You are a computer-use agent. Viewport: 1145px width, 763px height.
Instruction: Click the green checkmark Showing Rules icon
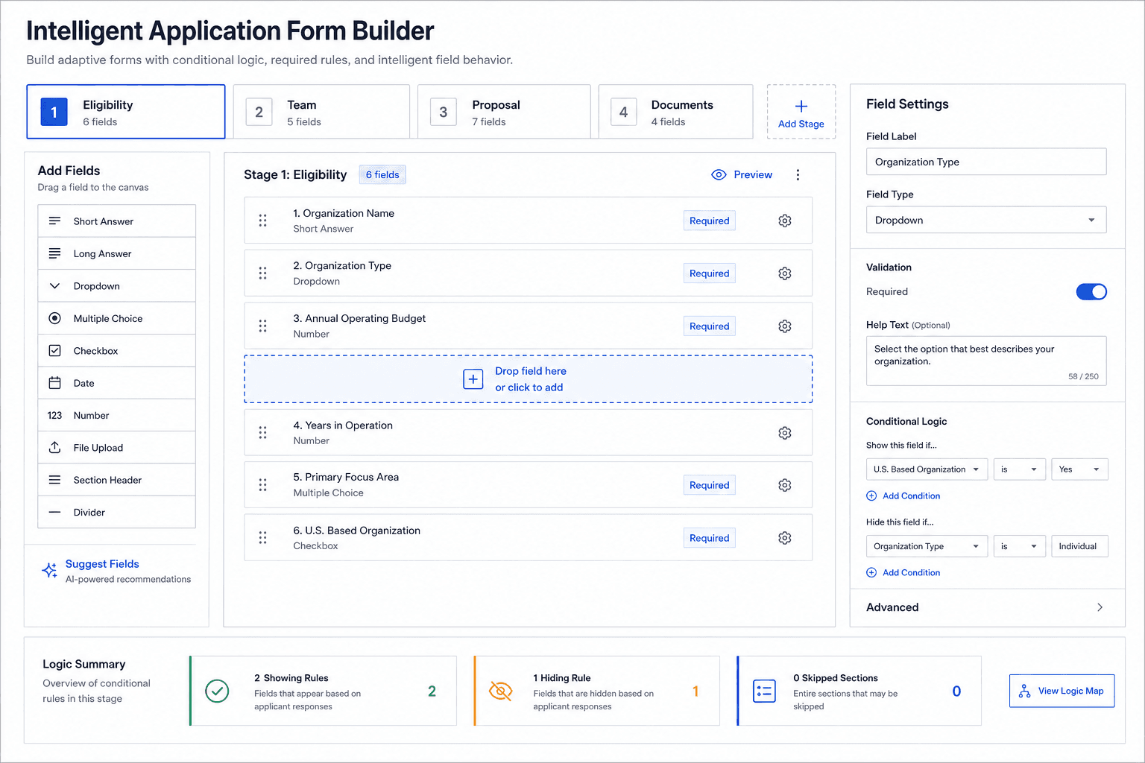pyautogui.click(x=217, y=691)
